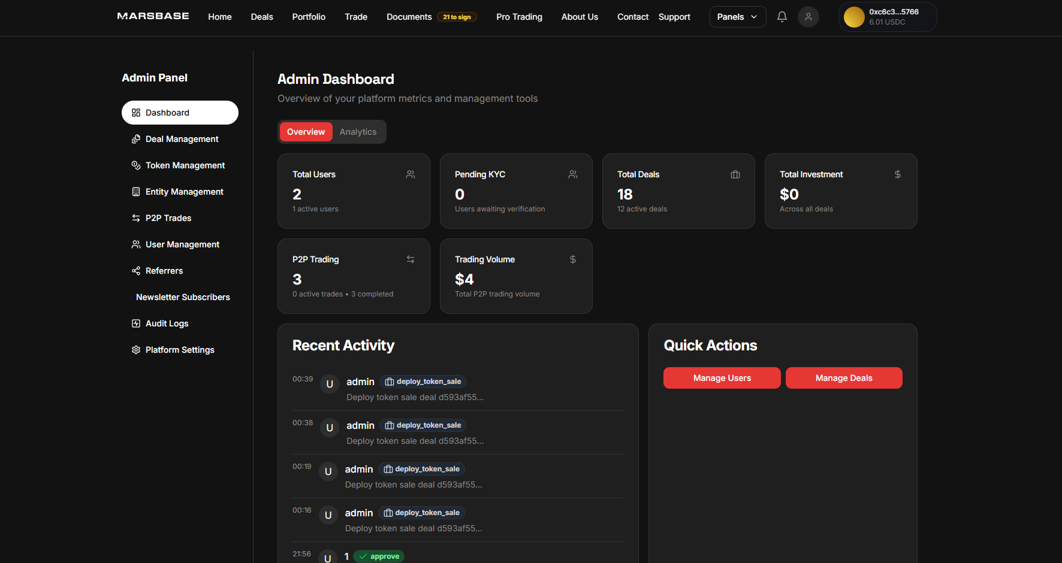
Task: Click the Platform Settings gear icon
Action: (x=136, y=350)
